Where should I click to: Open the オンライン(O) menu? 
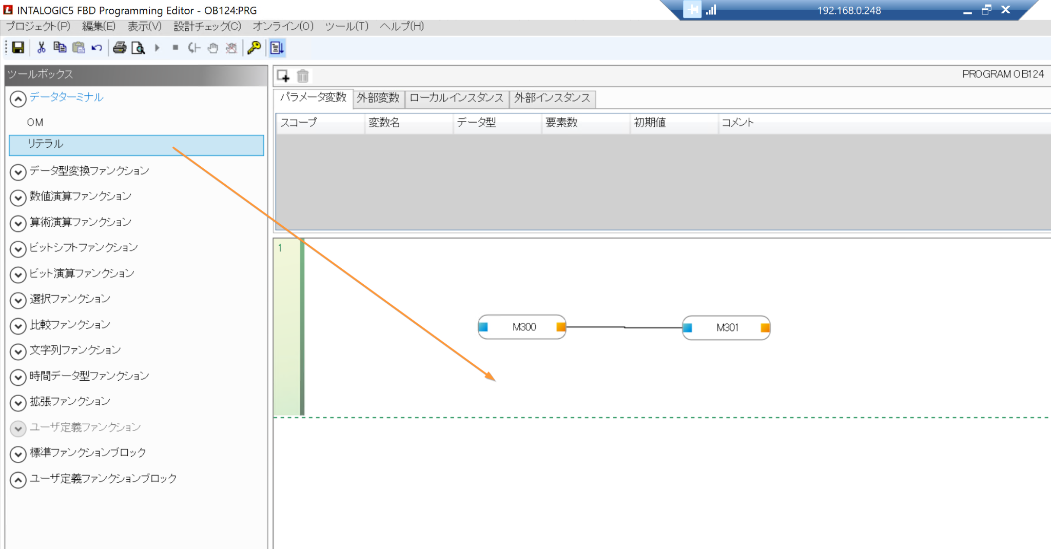click(x=283, y=26)
